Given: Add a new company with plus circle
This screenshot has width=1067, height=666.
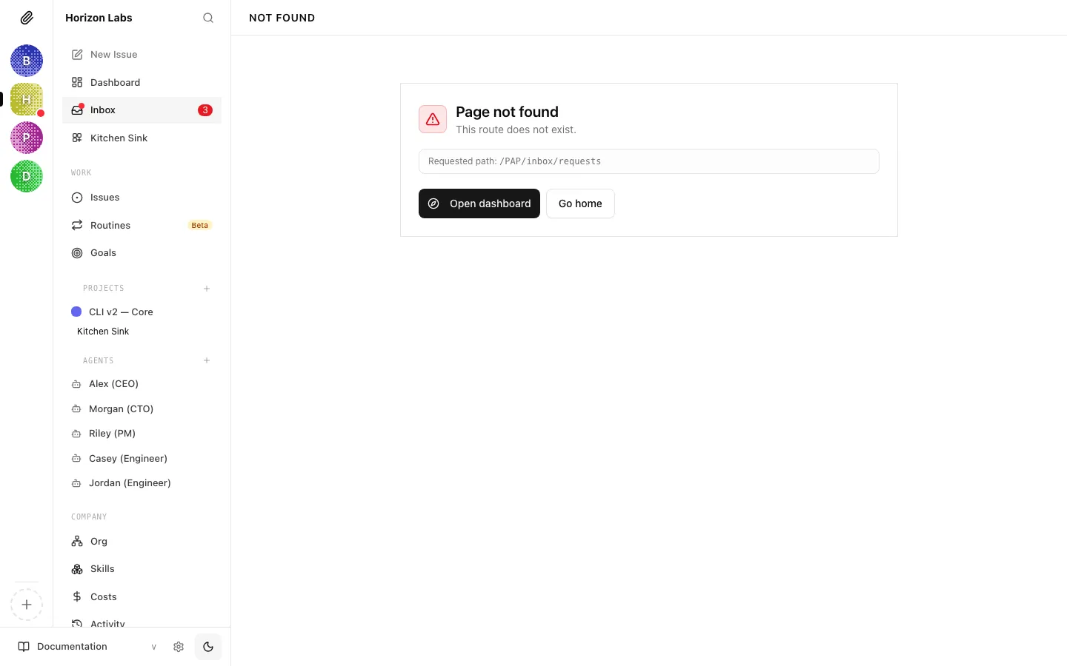Looking at the screenshot, I should (27, 605).
